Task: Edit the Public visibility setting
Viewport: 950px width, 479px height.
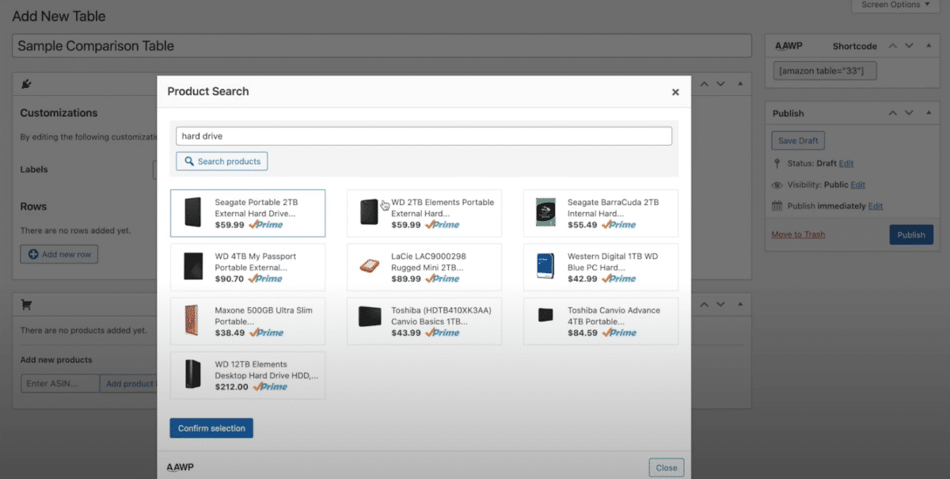Action: (858, 184)
